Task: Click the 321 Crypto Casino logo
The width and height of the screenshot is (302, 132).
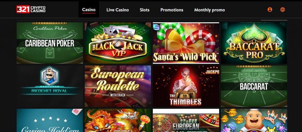Action: [31, 9]
